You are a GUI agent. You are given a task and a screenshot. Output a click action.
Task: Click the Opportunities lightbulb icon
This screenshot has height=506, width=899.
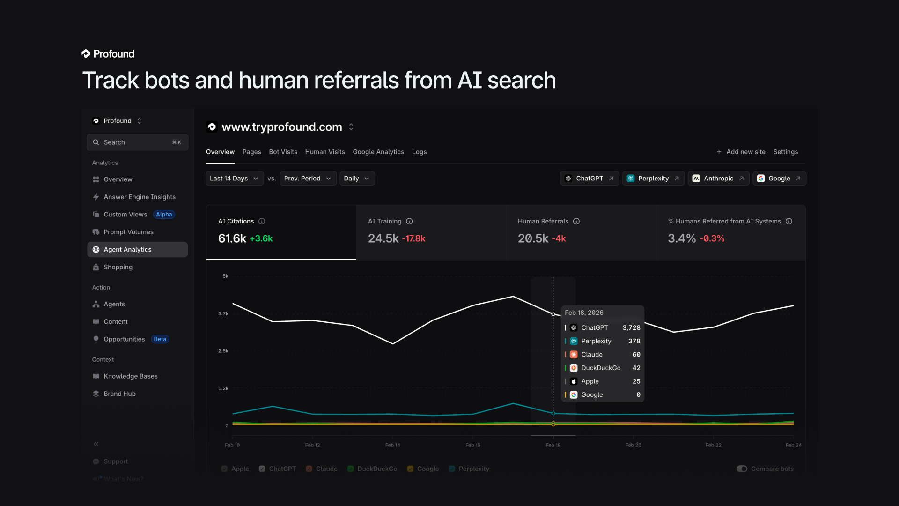pyautogui.click(x=96, y=339)
